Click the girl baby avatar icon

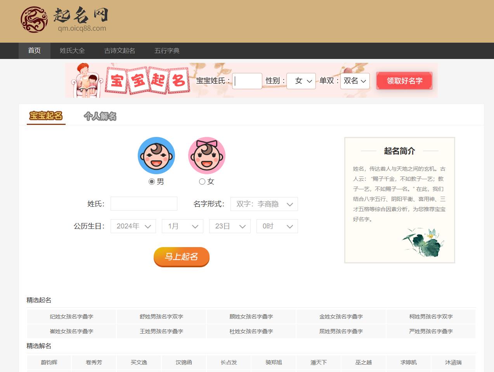[x=206, y=155]
